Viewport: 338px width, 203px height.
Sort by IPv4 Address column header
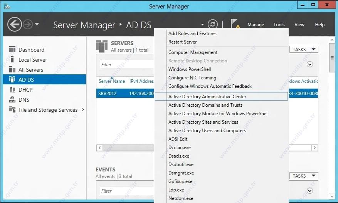click(x=141, y=81)
